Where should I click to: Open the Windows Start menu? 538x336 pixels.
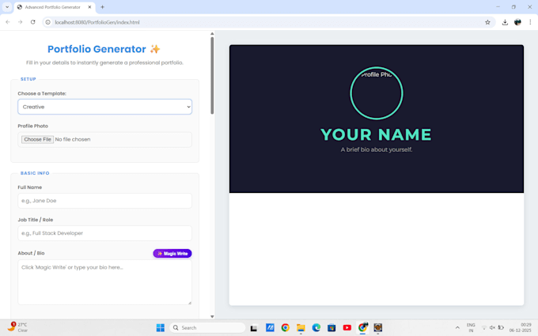[x=161, y=328]
